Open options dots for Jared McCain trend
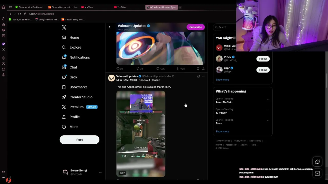The image size is (328, 184). point(268,99)
